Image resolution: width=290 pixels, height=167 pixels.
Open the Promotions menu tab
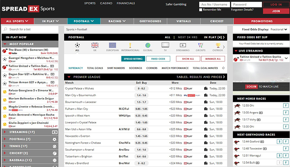262,21
